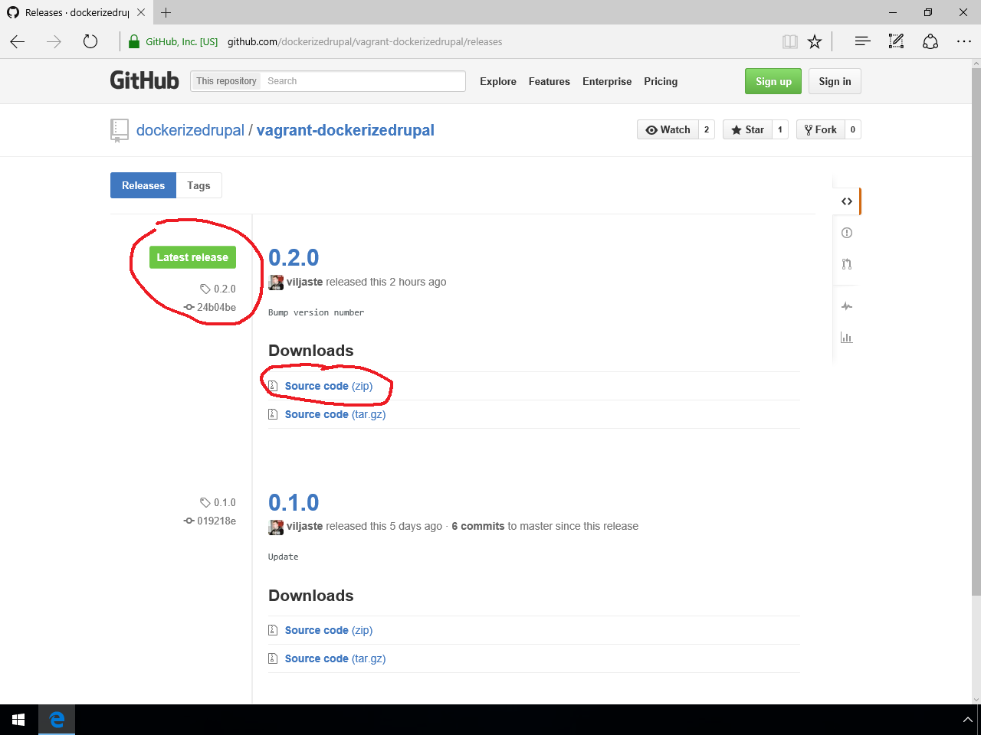This screenshot has width=981, height=735.
Task: Click the Sign in button
Action: (835, 81)
